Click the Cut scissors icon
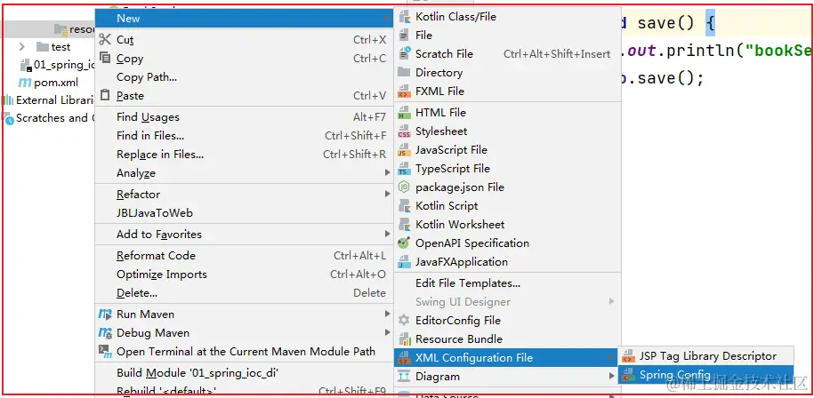Image resolution: width=814 pixels, height=398 pixels. click(x=105, y=39)
